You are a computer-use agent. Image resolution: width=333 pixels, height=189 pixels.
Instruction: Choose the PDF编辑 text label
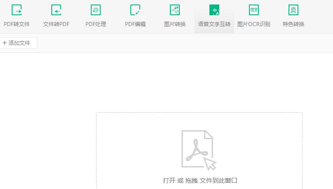(x=135, y=24)
